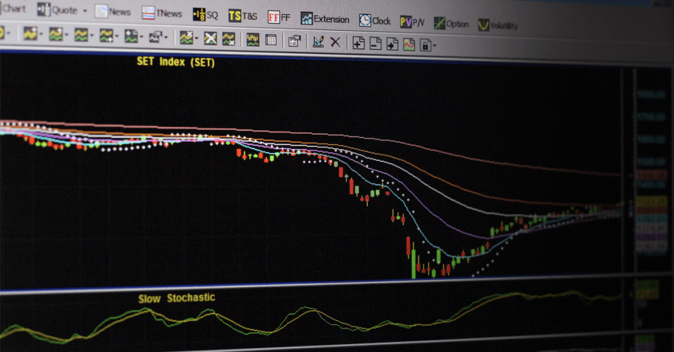Click the Slow Stochastic panel label

coord(176,298)
